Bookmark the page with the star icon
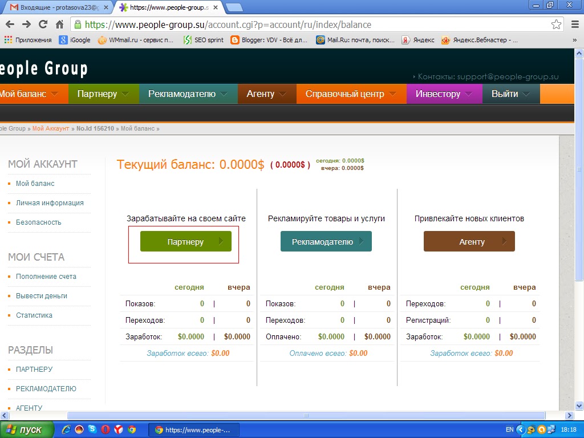The height and width of the screenshot is (438, 584). pyautogui.click(x=556, y=25)
